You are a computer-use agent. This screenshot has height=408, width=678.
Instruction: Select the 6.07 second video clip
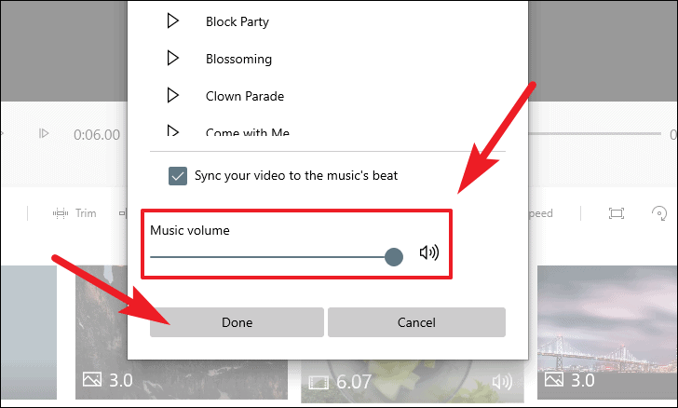tap(413, 381)
